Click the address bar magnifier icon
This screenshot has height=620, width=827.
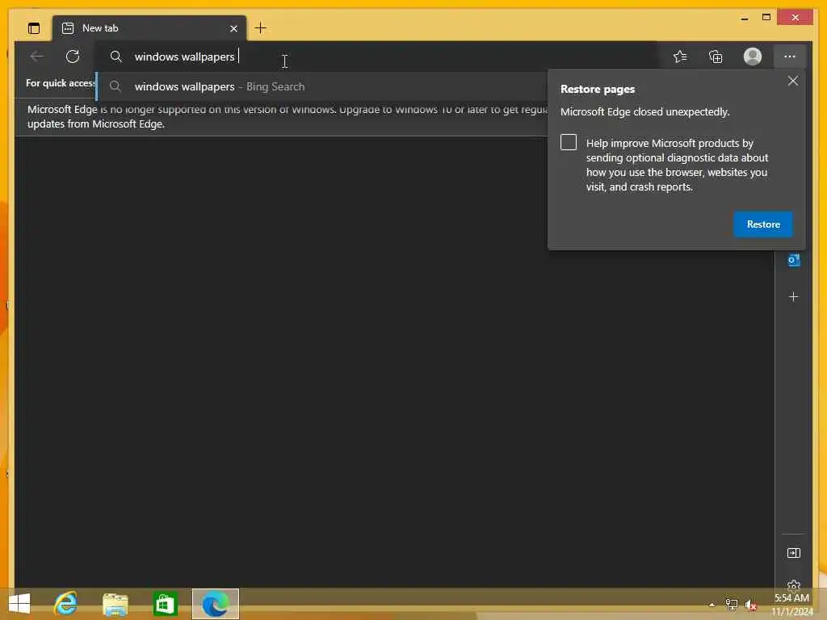pos(116,57)
